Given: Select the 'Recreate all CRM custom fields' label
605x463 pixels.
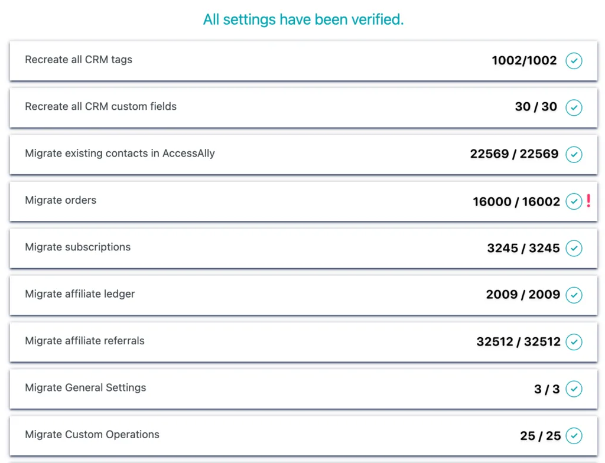Looking at the screenshot, I should point(100,106).
